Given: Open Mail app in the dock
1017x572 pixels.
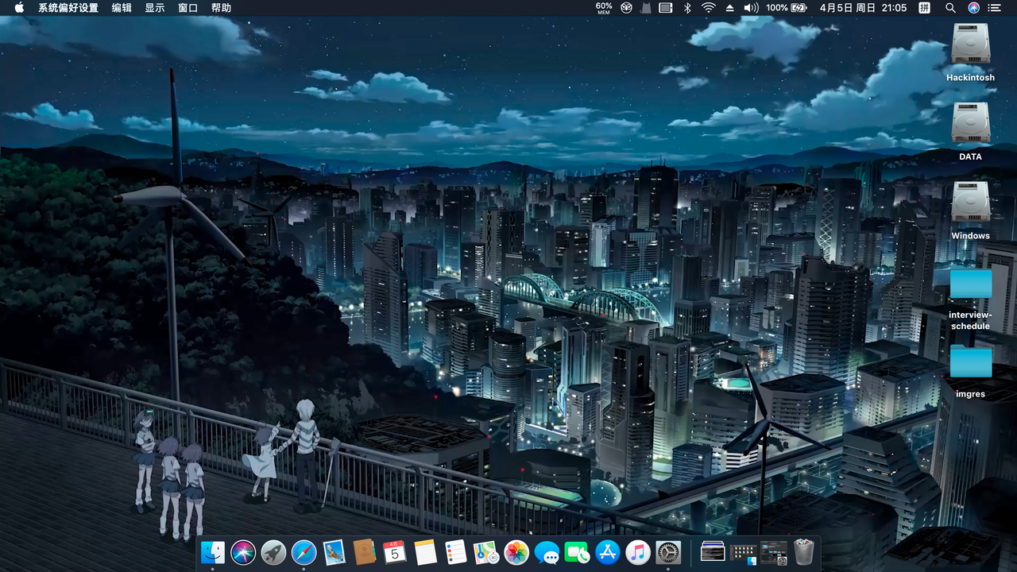Looking at the screenshot, I should [334, 552].
